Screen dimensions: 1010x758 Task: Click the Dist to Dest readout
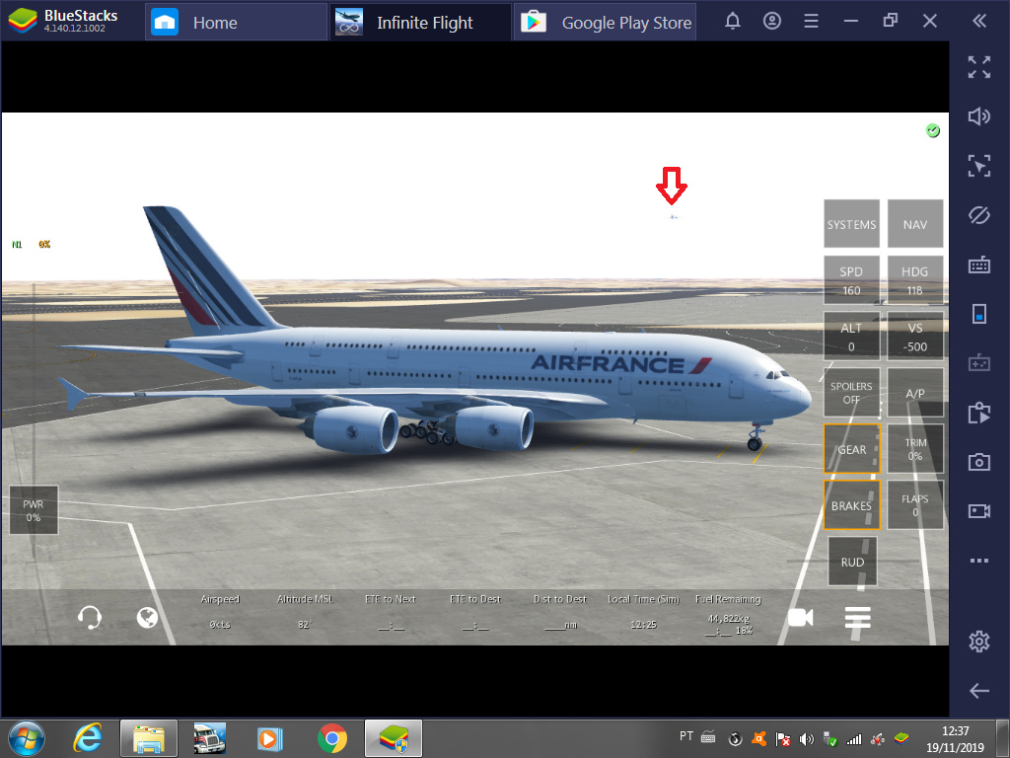(560, 612)
